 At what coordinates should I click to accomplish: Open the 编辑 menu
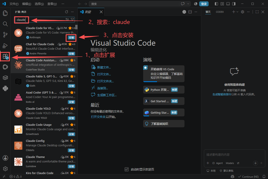(26, 4)
